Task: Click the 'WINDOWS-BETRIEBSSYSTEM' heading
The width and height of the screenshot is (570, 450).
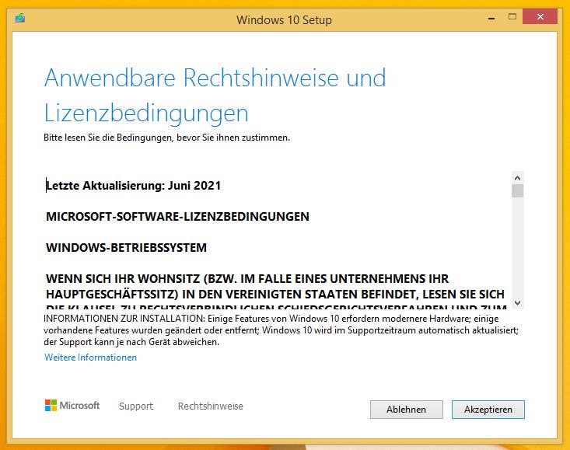Action: click(126, 248)
